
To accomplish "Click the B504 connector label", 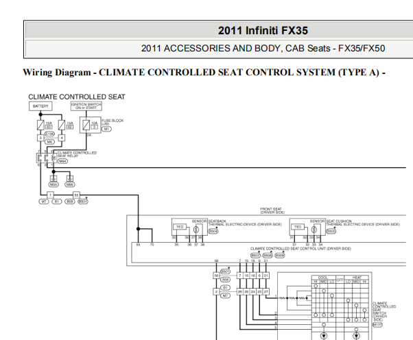I will (213, 231).
